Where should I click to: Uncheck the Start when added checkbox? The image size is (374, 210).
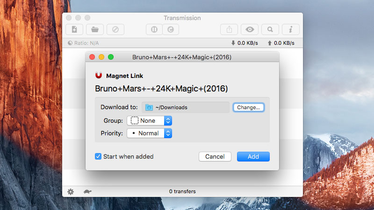(98, 156)
